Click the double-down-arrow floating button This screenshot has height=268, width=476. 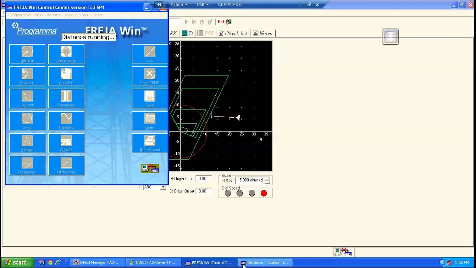390,36
